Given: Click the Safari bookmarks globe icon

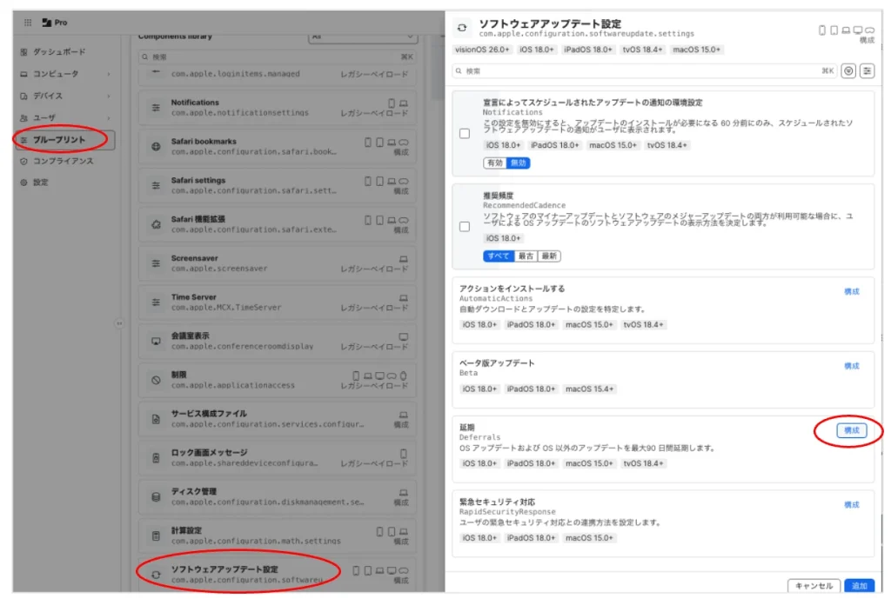Looking at the screenshot, I should 156,147.
